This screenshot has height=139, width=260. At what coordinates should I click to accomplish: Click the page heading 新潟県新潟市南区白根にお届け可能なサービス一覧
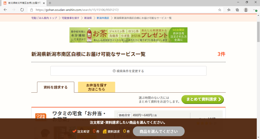click(88, 54)
